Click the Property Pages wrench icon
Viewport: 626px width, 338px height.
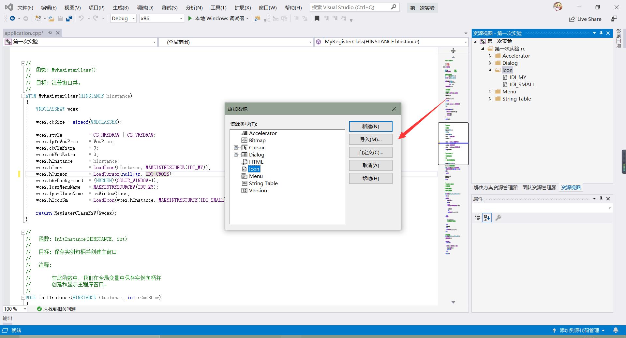(498, 218)
